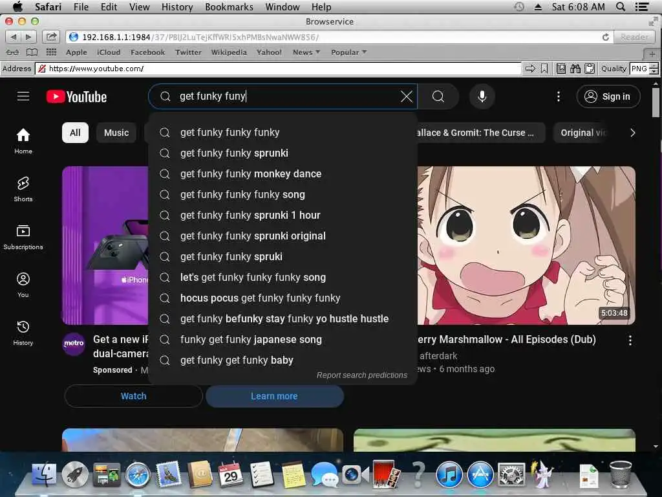This screenshot has width=662, height=497.
Task: Open the Wikipedia bookmark
Action: [x=229, y=52]
